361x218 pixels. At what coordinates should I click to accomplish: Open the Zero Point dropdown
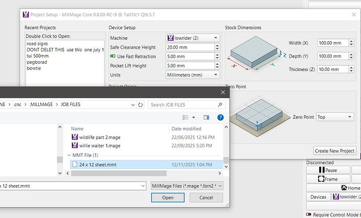[x=335, y=117]
